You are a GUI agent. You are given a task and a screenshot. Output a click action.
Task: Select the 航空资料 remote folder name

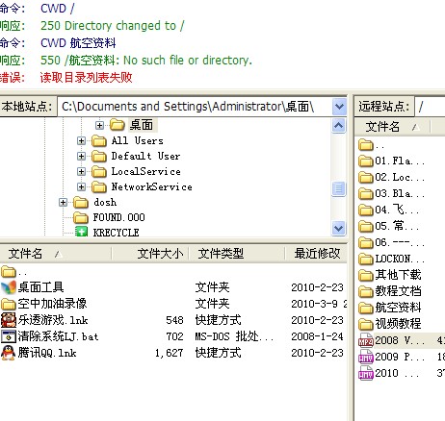click(x=398, y=308)
